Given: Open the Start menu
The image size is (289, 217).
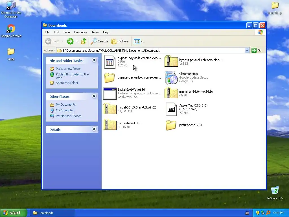Looking at the screenshot, I should click(x=14, y=213).
